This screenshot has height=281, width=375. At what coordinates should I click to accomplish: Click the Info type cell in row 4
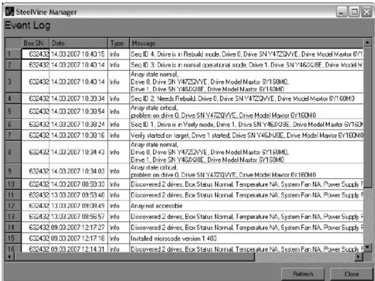tap(118, 99)
